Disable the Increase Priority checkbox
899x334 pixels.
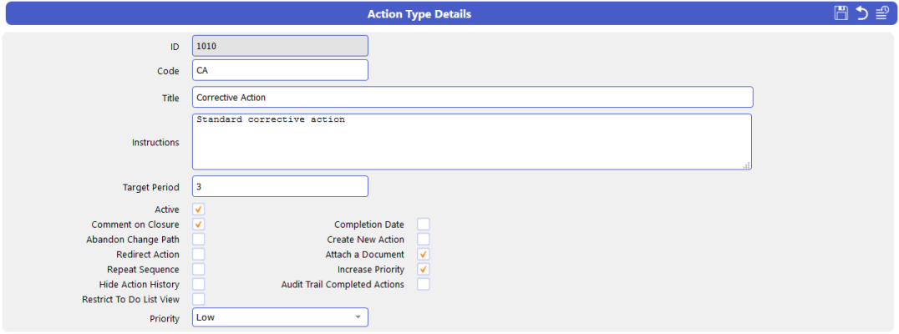pos(424,269)
